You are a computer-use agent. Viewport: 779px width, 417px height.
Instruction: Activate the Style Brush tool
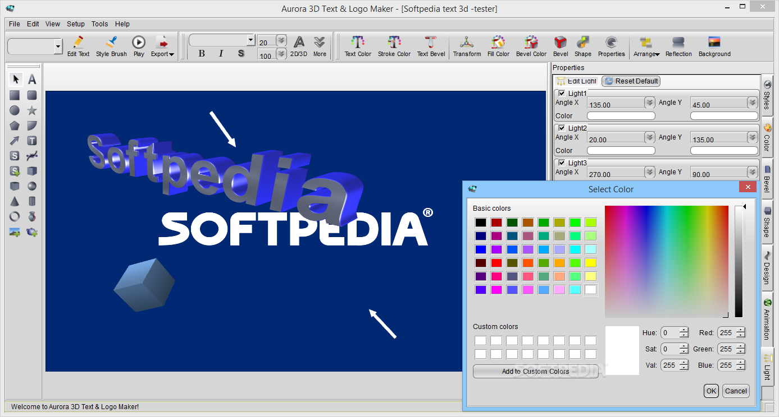tap(111, 46)
